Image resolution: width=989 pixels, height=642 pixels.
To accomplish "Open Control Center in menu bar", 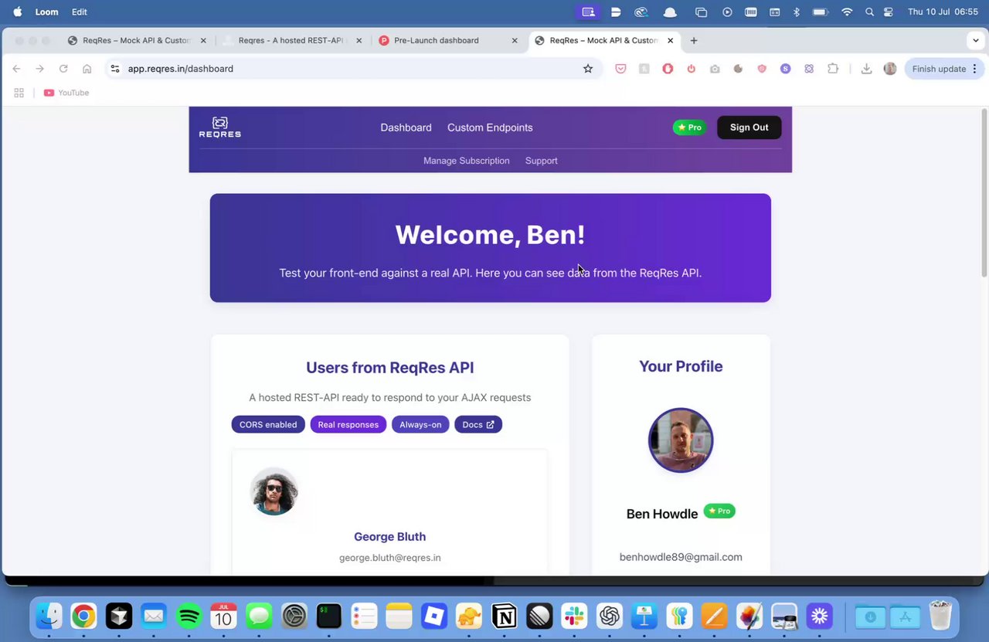I will [889, 12].
